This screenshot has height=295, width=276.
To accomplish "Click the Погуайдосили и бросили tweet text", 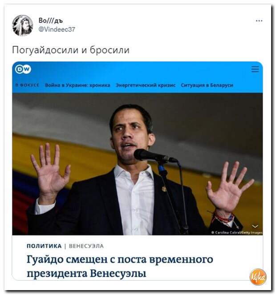I will point(71,50).
